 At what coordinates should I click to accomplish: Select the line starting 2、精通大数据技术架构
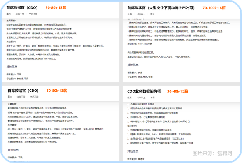[159, 135]
